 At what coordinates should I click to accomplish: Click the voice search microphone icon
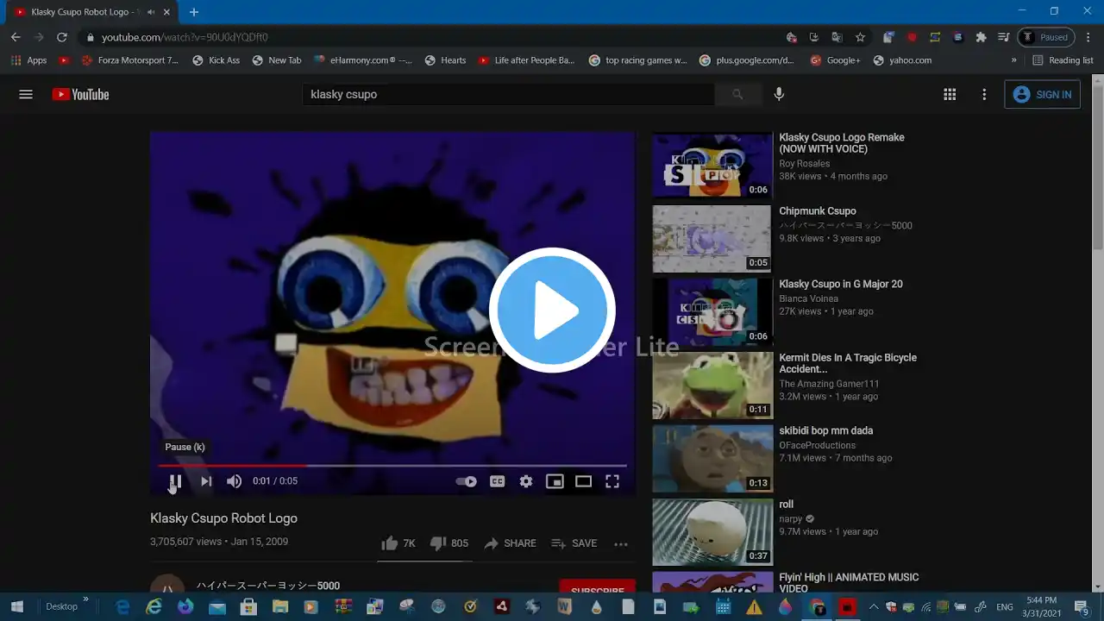coord(779,94)
